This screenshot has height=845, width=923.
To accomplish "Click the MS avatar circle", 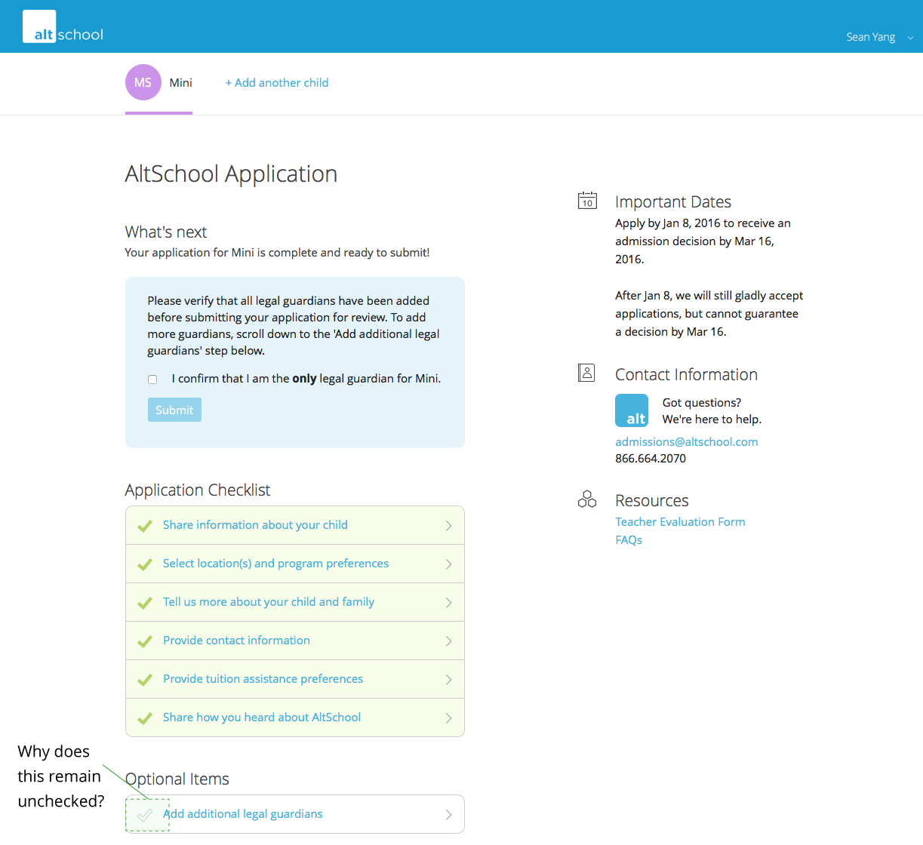I will [x=143, y=82].
